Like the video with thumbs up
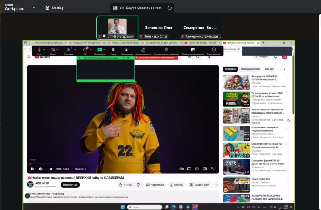The height and width of the screenshot is (210, 321). coord(125,185)
